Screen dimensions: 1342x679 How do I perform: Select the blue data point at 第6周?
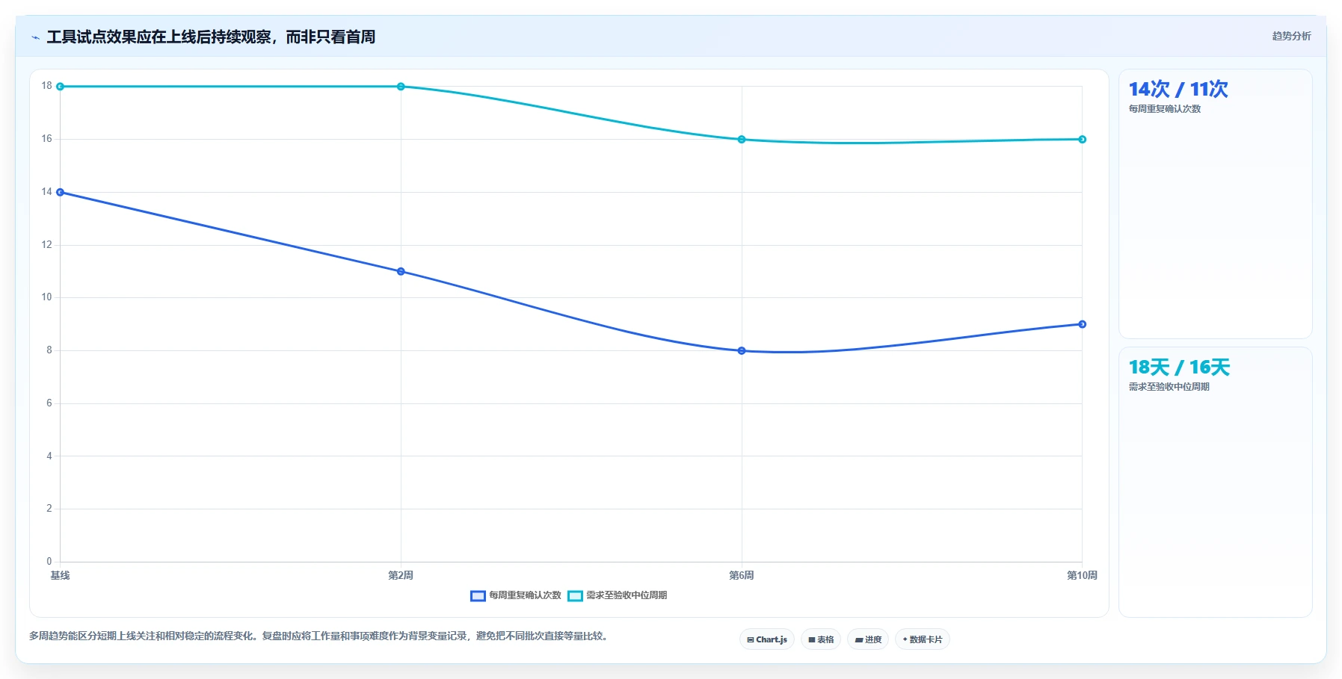click(742, 350)
